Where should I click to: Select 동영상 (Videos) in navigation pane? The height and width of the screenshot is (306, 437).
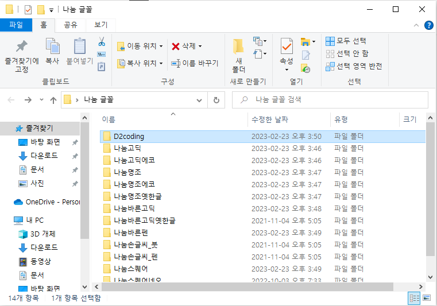35,261
